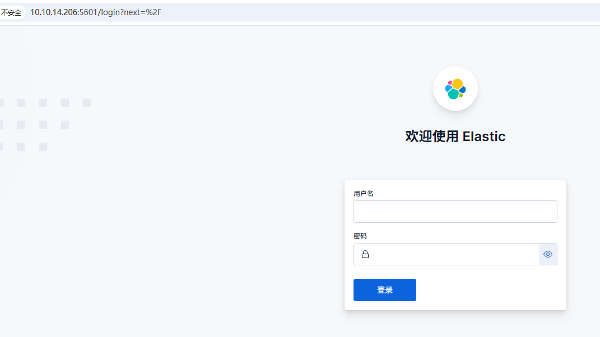Click the 登录 login button
The width and height of the screenshot is (600, 337).
384,290
